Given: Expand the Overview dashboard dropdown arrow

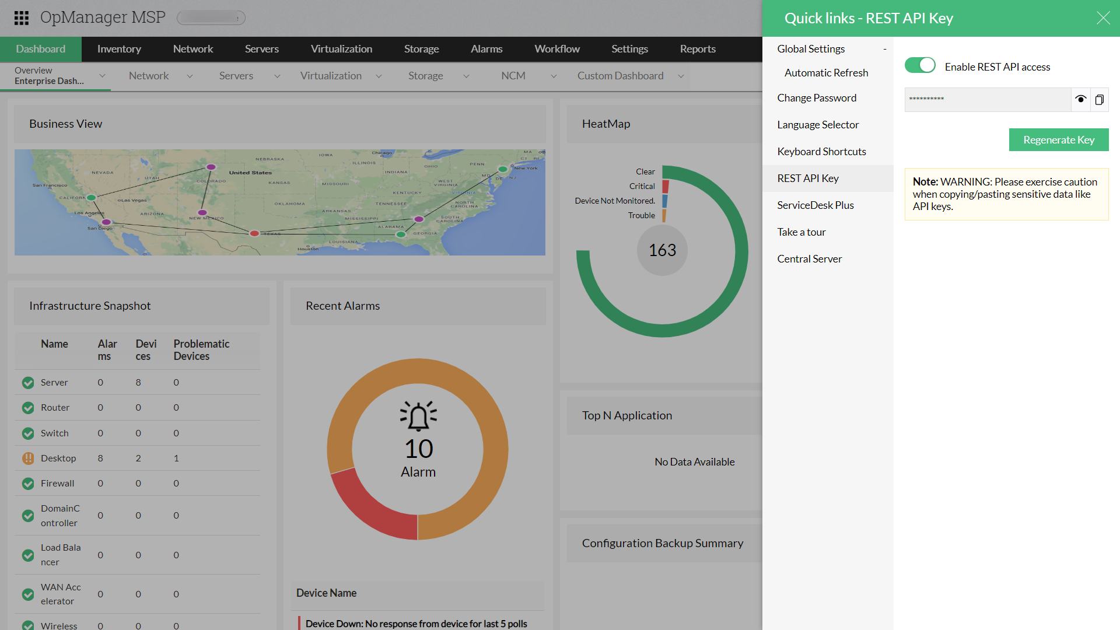Looking at the screenshot, I should (x=102, y=76).
